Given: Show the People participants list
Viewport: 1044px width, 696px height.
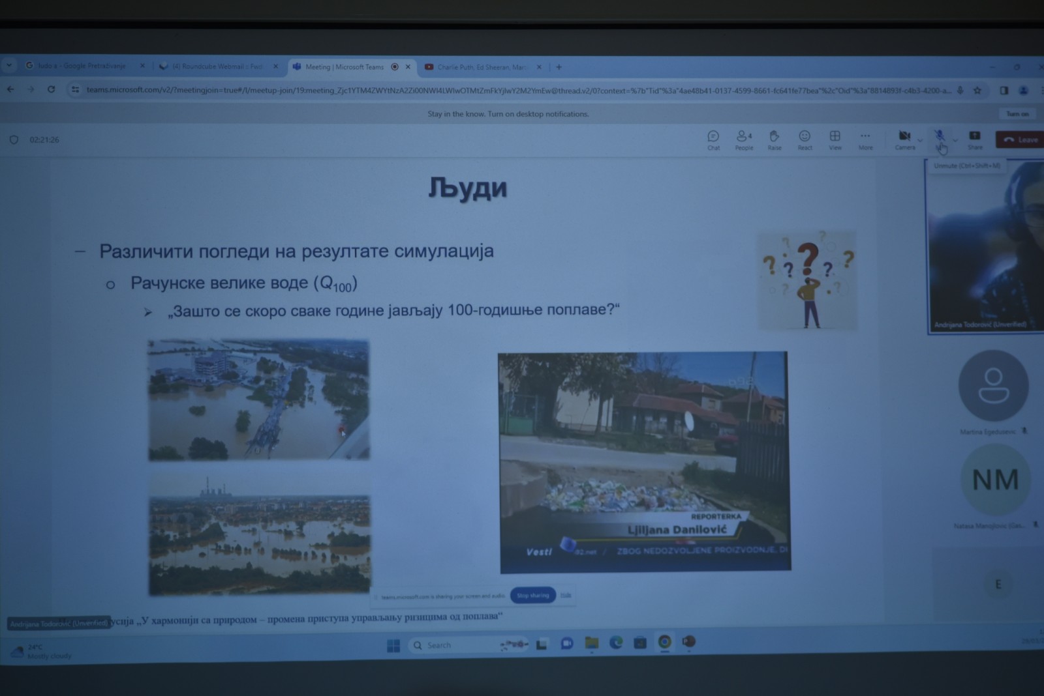Looking at the screenshot, I should [x=744, y=140].
